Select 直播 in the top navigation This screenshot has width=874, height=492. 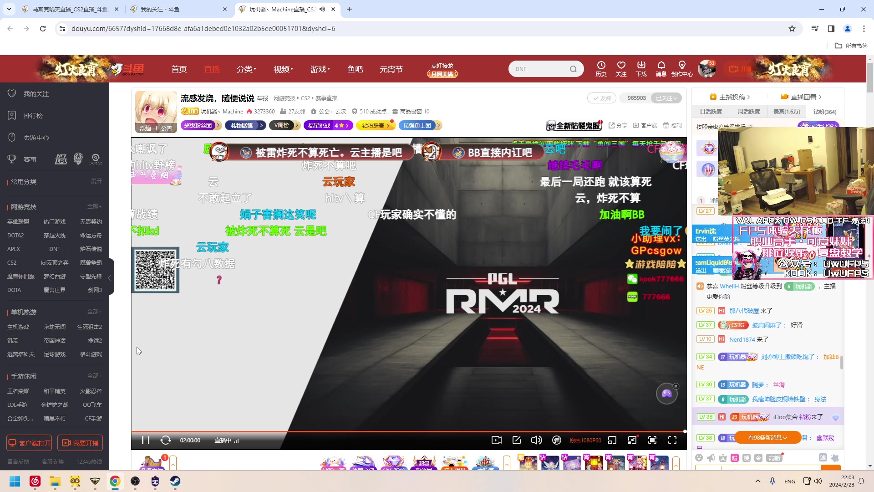(212, 69)
